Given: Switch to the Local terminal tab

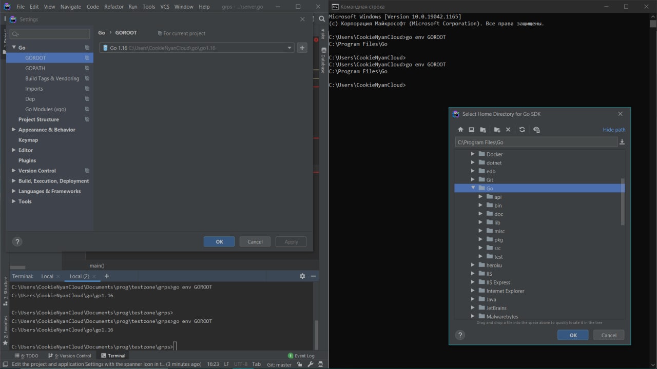Looking at the screenshot, I should pos(47,276).
